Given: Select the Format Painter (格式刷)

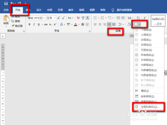Looking at the screenshot, I should click(17, 26).
